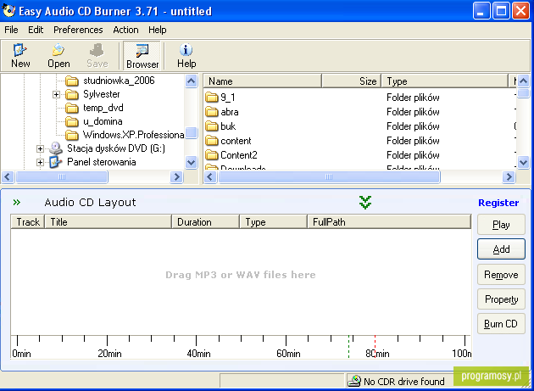Open the Action menu
Viewport: 534px width, 391px height.
(x=125, y=30)
